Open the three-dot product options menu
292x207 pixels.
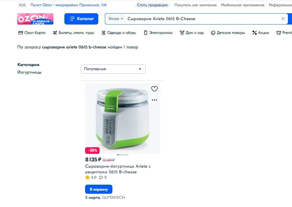(x=154, y=100)
